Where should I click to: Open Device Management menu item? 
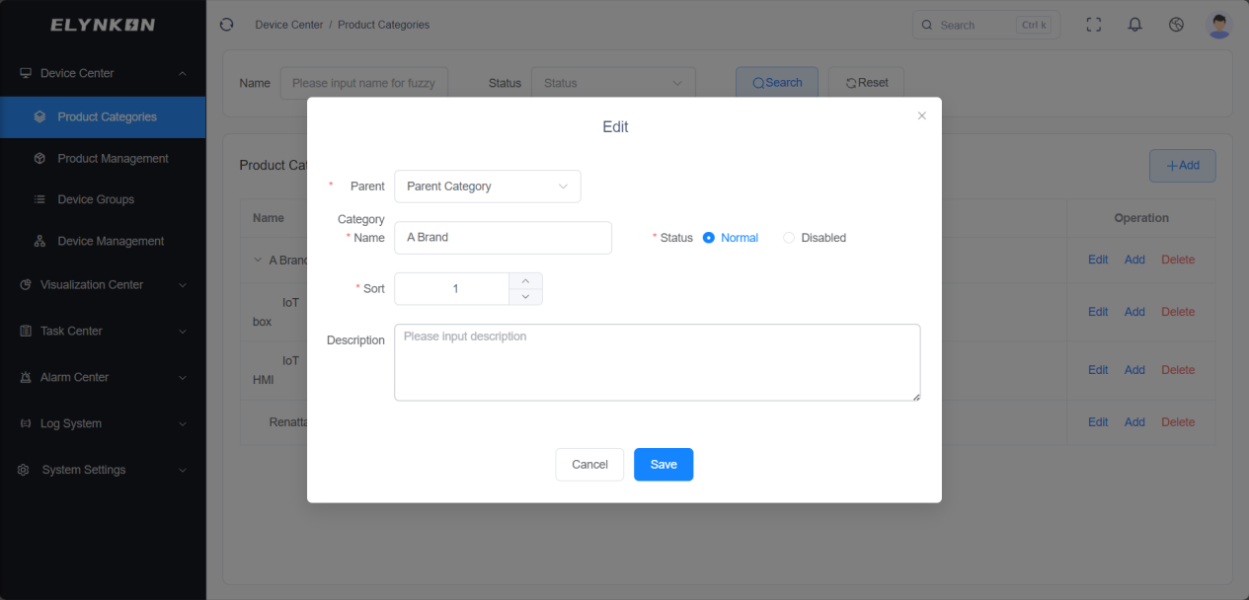tap(103, 241)
